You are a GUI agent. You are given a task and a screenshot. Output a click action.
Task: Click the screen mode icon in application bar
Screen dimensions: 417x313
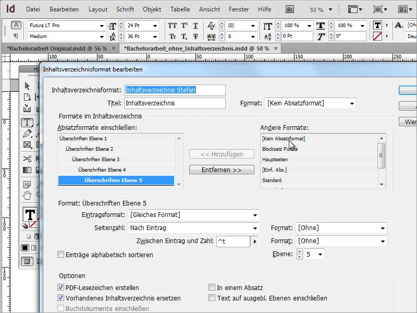click(x=380, y=9)
